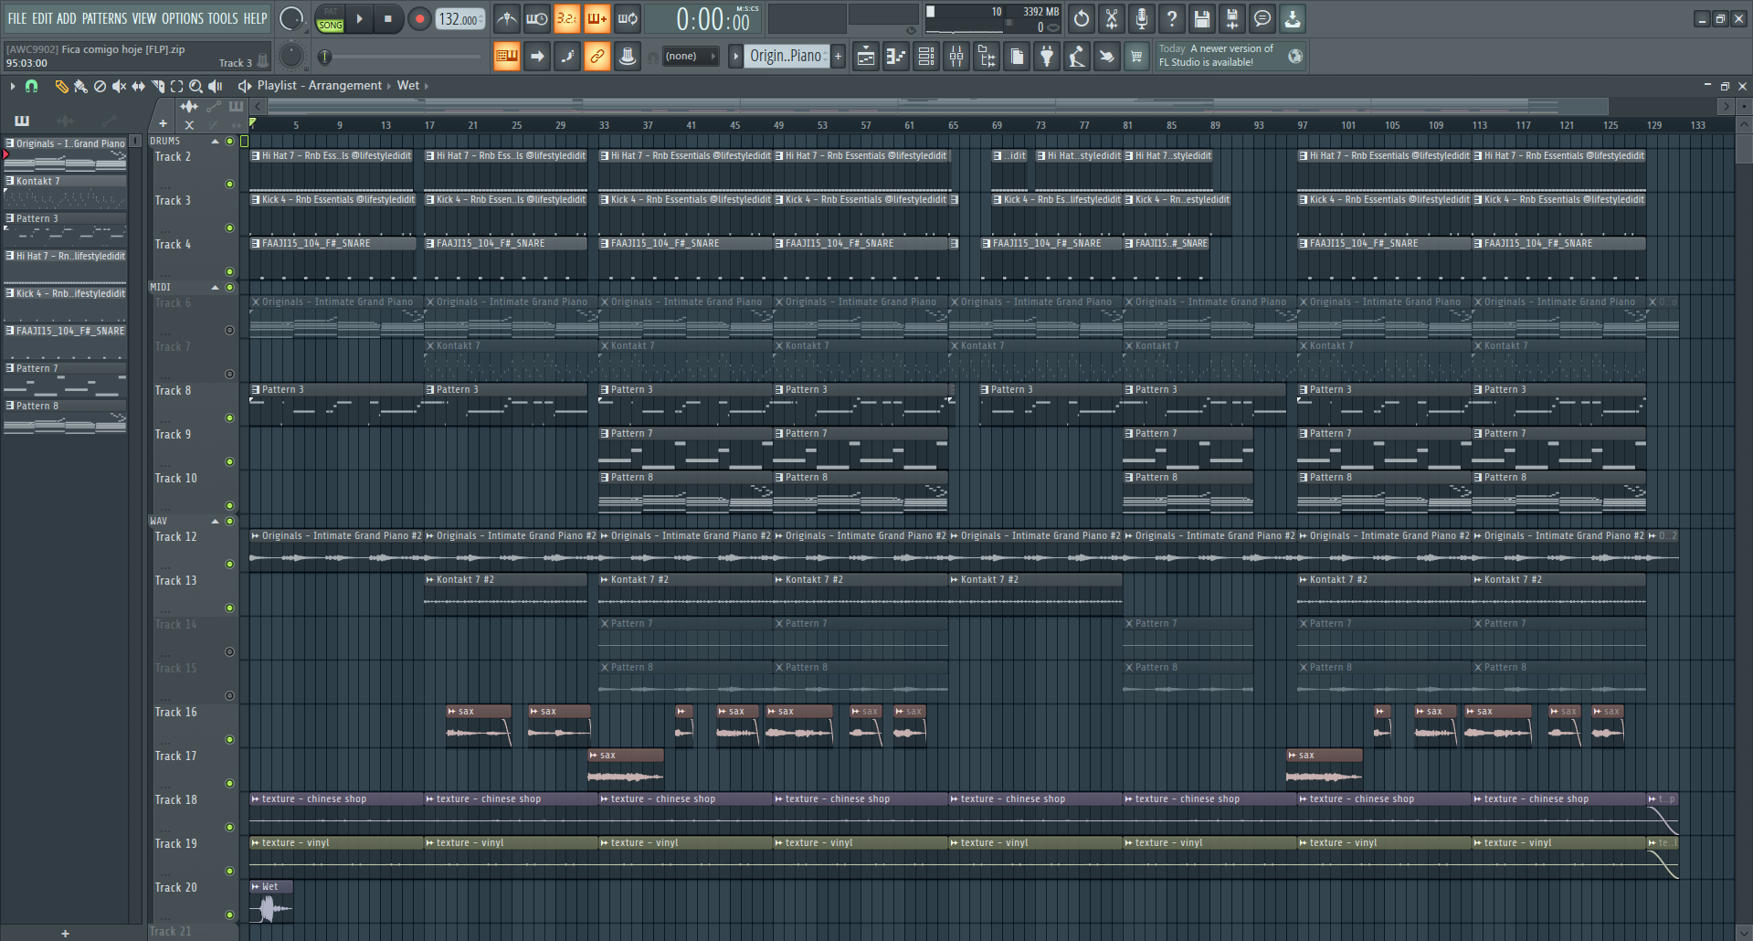Image resolution: width=1753 pixels, height=941 pixels.
Task: Toggle step editing mode icon
Action: coord(567,57)
